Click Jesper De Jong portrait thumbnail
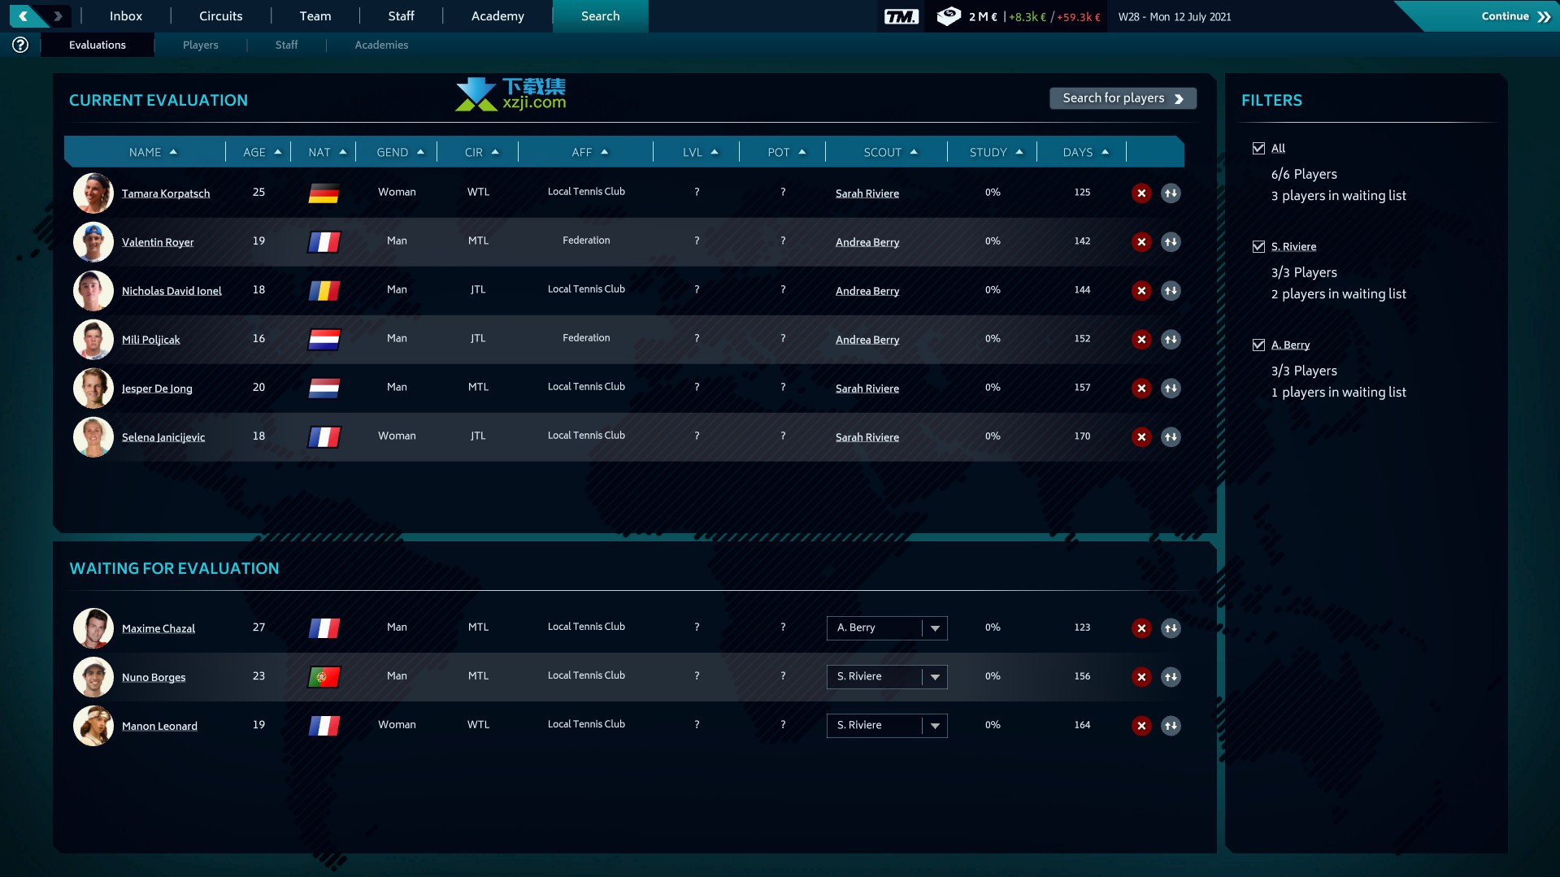The image size is (1560, 877). 93,388
